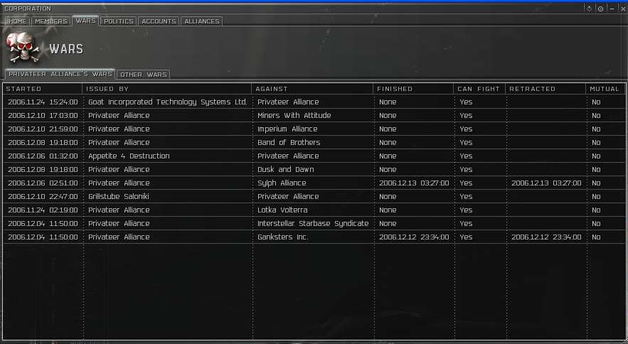The height and width of the screenshot is (344, 628).
Task: Select the Privateer Alliance's Wars sub-tab
Action: tap(60, 74)
